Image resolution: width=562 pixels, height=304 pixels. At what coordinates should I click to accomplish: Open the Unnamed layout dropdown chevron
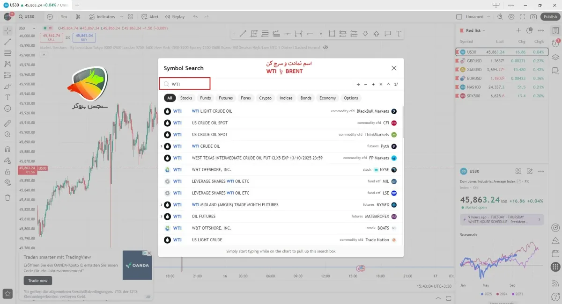(x=489, y=17)
